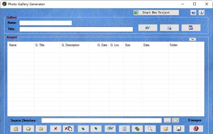Viewport: 213px width, 134px height.
Task: Open settings with the gears icon
Action: [137, 129]
